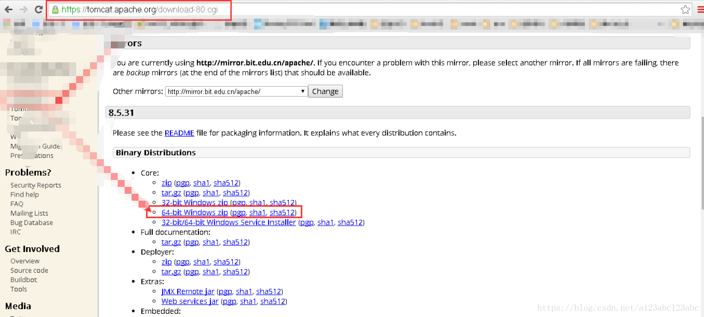
Task: Open pgp link for Deployer zip
Action: point(183,262)
